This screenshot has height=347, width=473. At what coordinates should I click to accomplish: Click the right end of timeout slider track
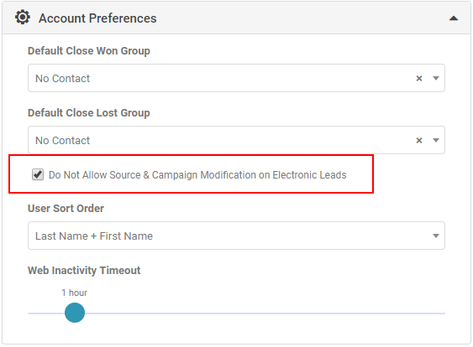tap(443, 313)
